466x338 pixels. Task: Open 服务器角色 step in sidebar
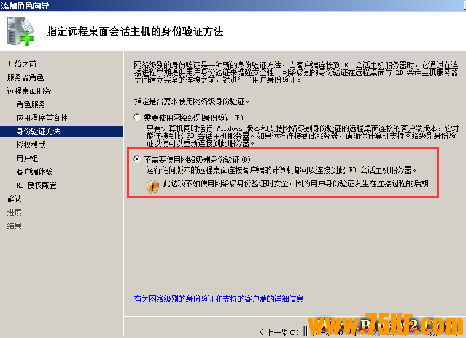click(25, 77)
